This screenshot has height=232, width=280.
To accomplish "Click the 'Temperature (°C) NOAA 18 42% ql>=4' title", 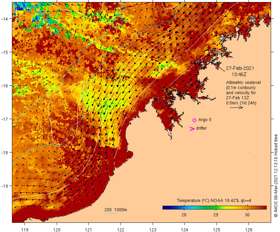I will (x=214, y=201).
